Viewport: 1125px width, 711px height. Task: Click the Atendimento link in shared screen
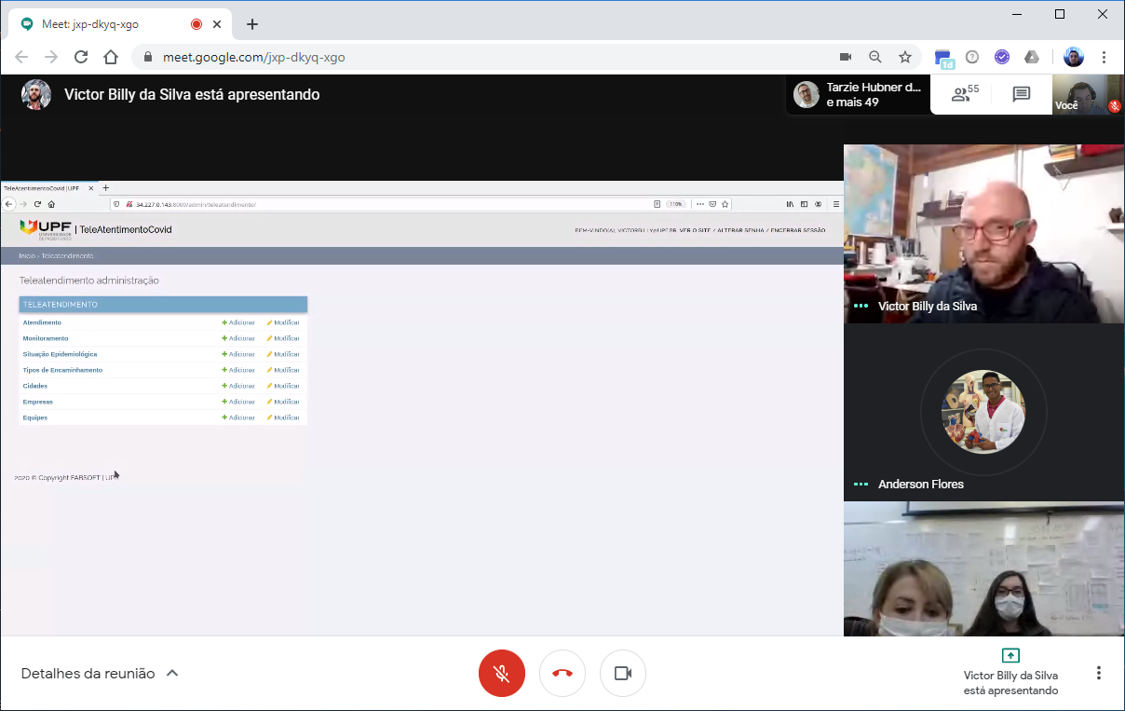[42, 322]
